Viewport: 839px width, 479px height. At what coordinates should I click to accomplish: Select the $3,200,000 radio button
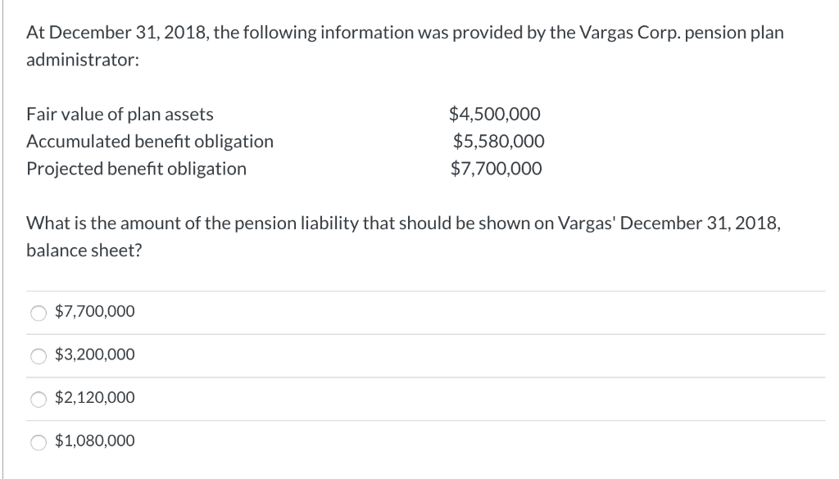click(x=37, y=355)
